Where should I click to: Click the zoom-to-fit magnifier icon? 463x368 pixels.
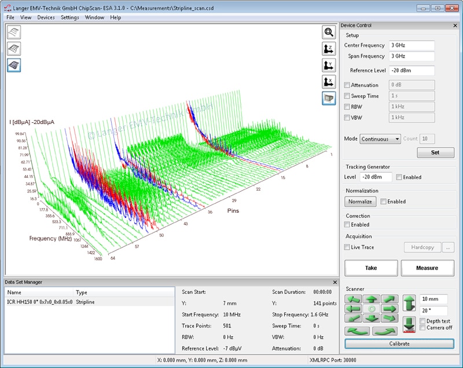329,32
